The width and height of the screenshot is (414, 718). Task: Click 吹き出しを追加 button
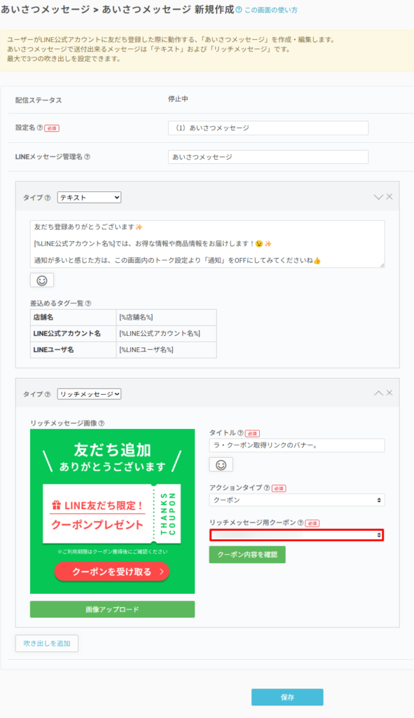tap(47, 644)
